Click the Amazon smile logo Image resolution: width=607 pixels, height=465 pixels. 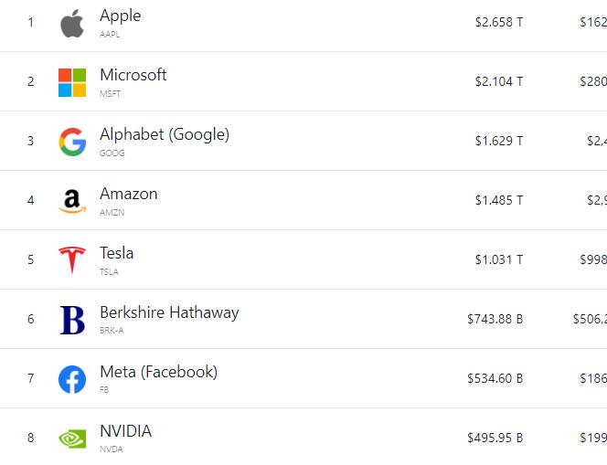(72, 201)
